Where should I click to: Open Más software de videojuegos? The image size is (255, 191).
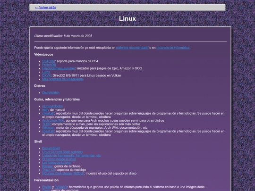pos(63,79)
